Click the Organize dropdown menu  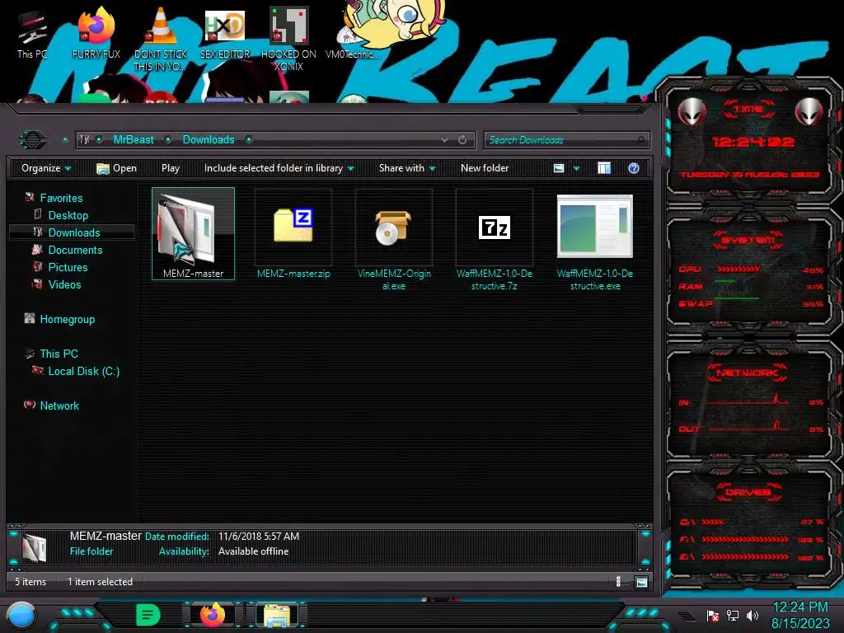coord(46,168)
